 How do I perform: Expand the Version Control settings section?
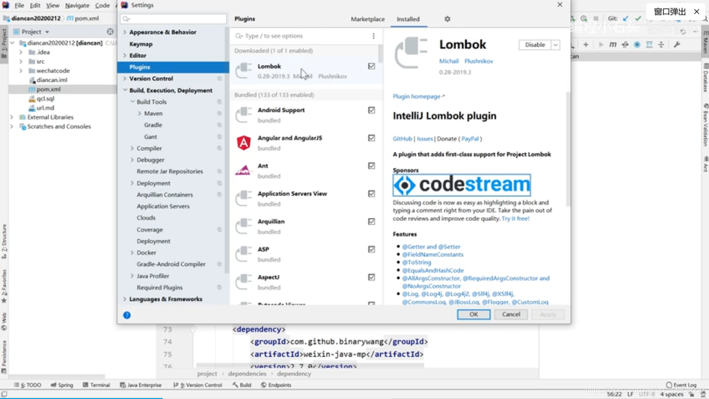click(125, 78)
